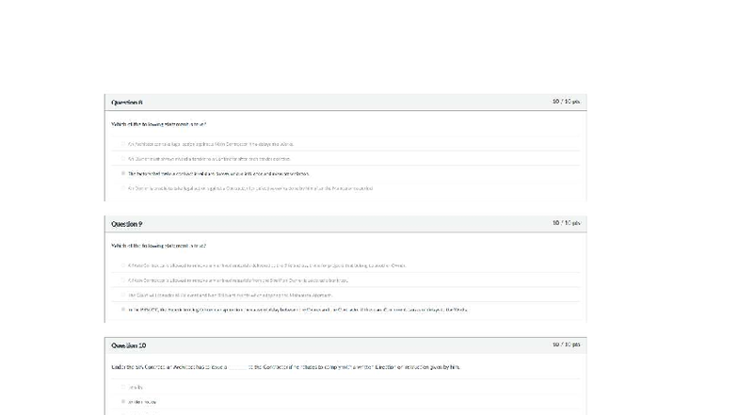Click the first answer text under Question 9
The height and width of the screenshot is (415, 738).
[267, 265]
